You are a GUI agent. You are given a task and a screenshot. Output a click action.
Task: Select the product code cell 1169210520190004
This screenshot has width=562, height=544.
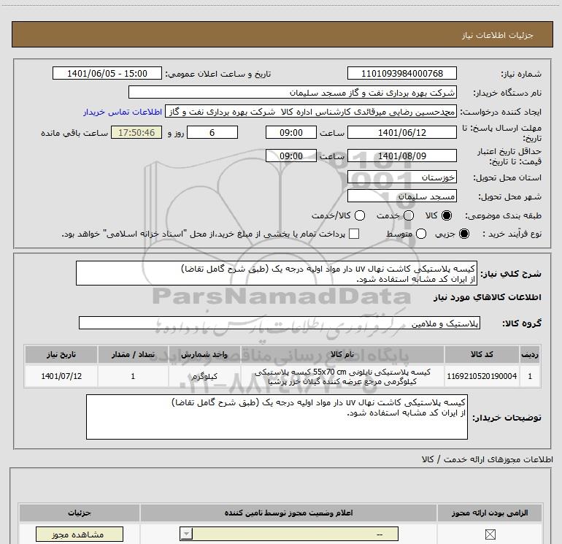pos(490,377)
